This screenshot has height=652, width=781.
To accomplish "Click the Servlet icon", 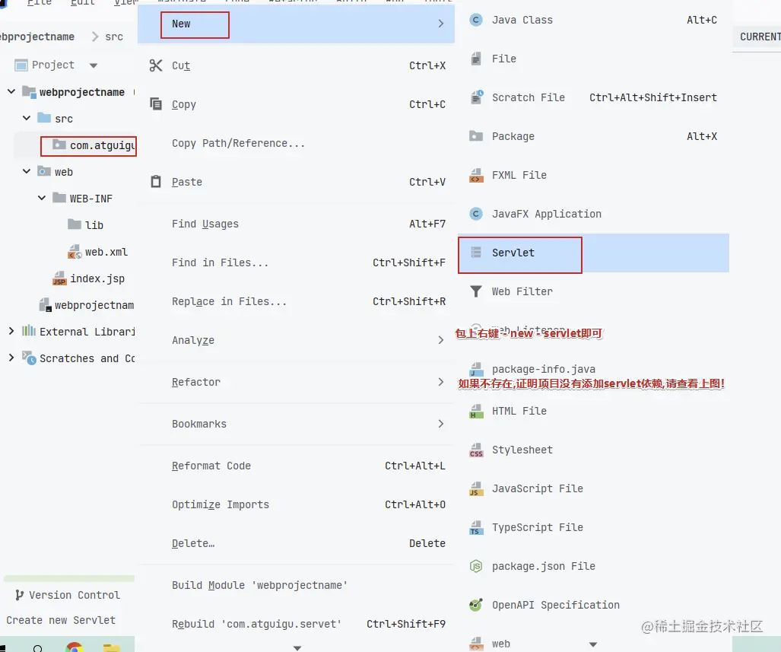I will [x=476, y=253].
